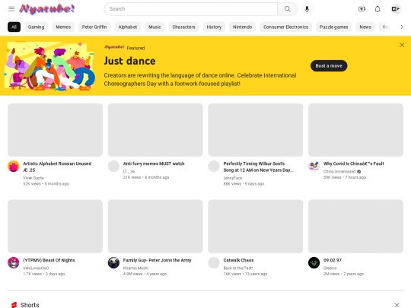Viewport: 411px width, 308px height.
Task: Select the Gaming category chip
Action: pyautogui.click(x=37, y=27)
